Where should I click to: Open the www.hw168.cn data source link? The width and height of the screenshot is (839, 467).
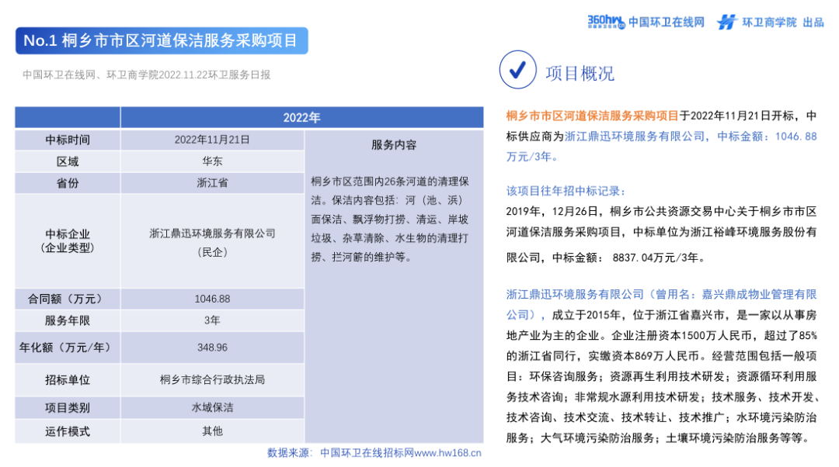(448, 453)
